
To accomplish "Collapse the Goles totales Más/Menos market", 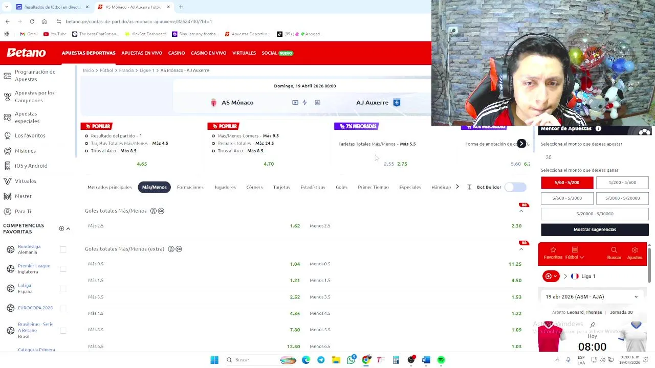I will click(x=521, y=211).
